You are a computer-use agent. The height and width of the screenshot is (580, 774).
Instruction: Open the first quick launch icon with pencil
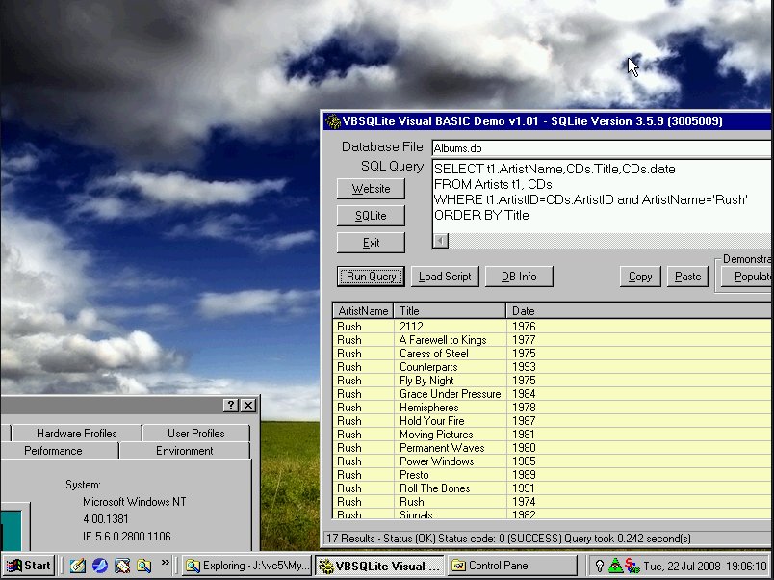tap(78, 566)
